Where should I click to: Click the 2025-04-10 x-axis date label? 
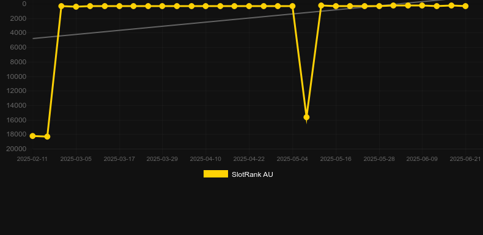tap(205, 159)
